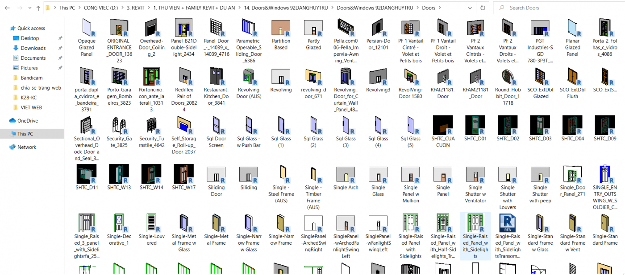The image size is (625, 275).
Task: Open OneDrive in the navigation pane
Action: pos(27,121)
